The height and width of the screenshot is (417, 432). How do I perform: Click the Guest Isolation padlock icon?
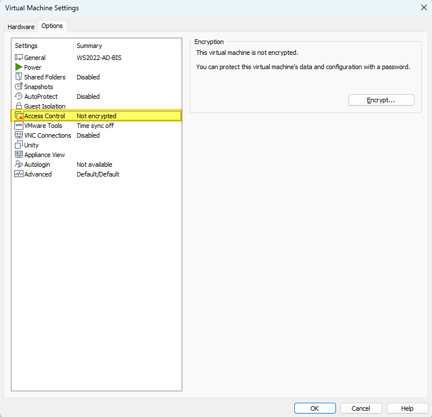click(18, 106)
